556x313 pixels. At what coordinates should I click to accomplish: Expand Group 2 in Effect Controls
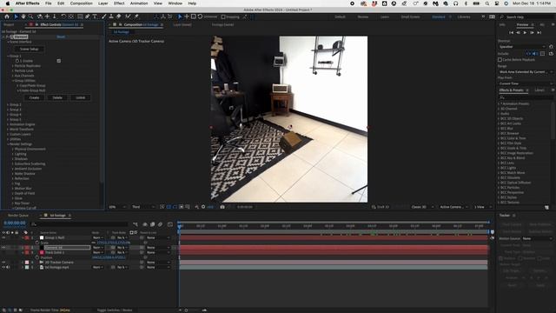click(x=8, y=104)
